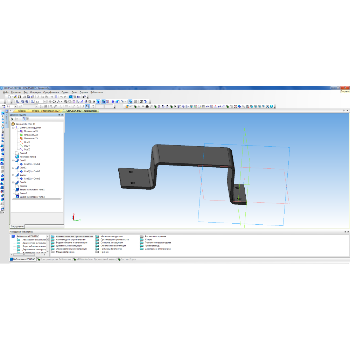Switch to the Сборка document tab
Viewport: 350px width, 350px height.
[22, 111]
